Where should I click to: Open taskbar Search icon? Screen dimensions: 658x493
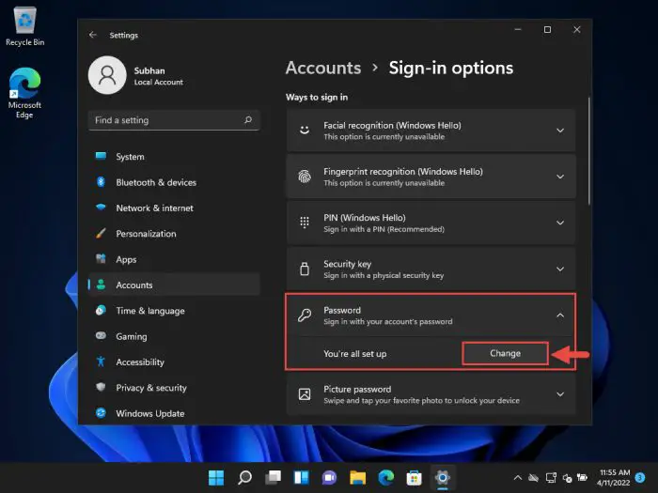pos(244,477)
